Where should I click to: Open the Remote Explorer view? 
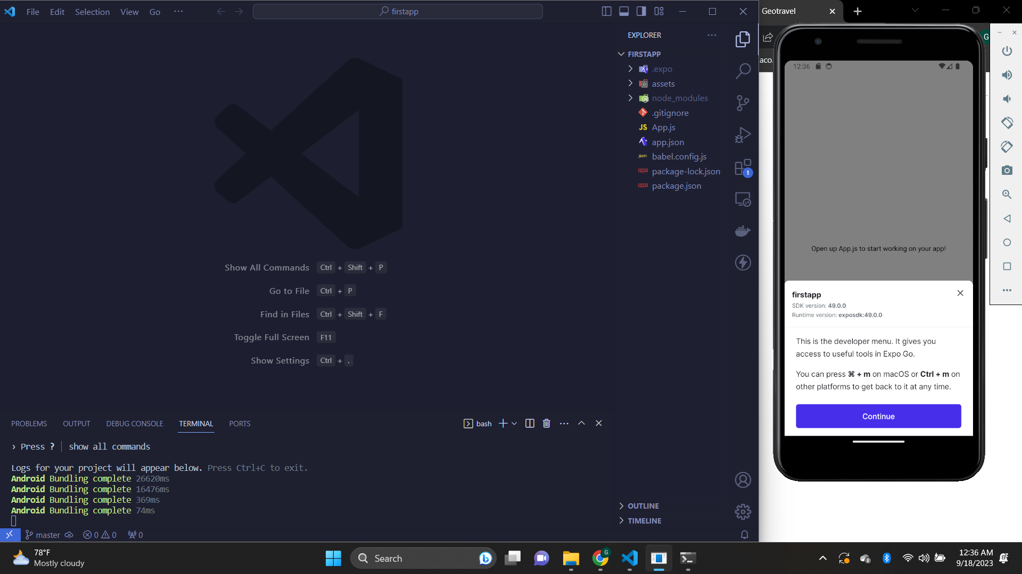click(743, 200)
